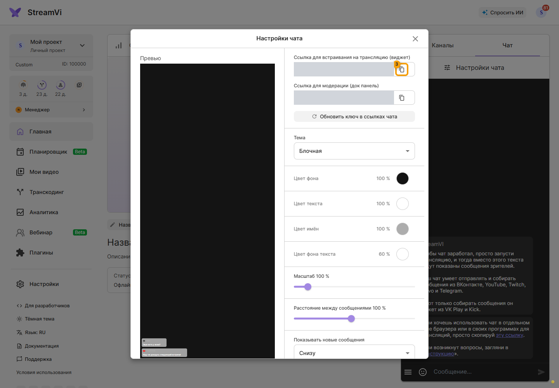Click the Спросить ИИ button

[x=503, y=12]
